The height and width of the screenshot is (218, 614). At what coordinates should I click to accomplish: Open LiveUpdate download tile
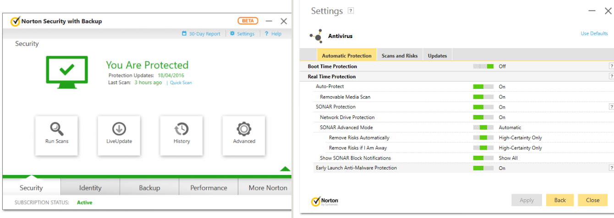[119, 136]
